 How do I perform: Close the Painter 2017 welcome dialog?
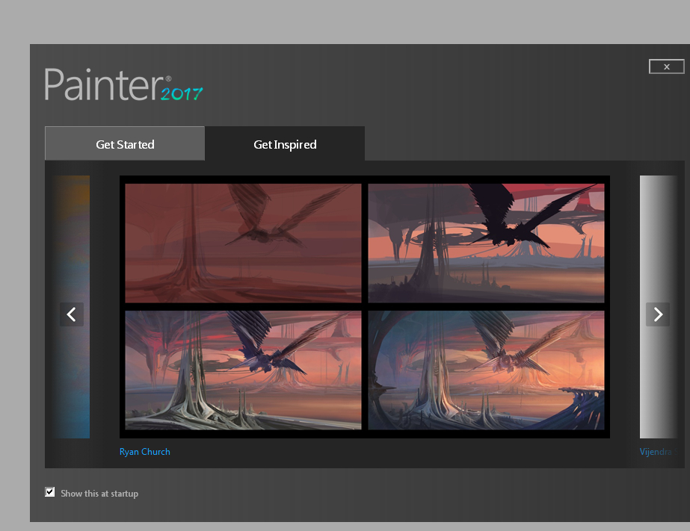click(x=667, y=66)
